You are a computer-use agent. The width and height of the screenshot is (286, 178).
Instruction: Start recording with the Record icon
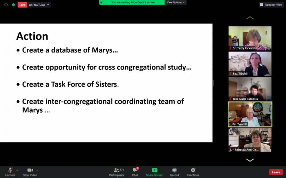(x=174, y=172)
